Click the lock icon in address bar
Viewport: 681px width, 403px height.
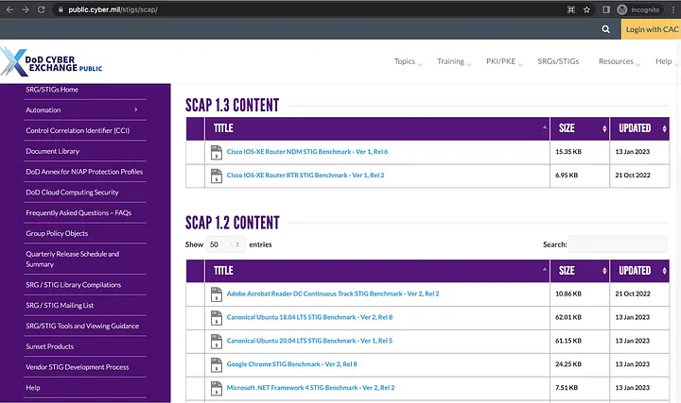pos(61,9)
